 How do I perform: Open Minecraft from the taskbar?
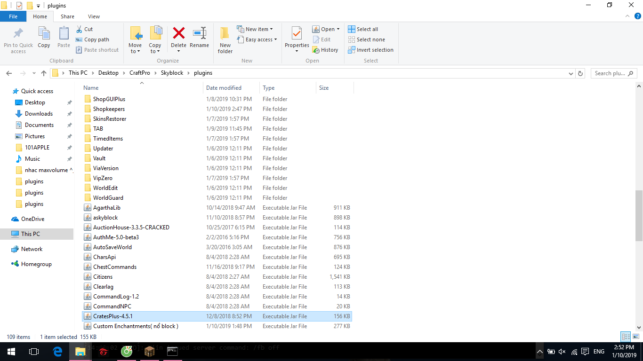tap(149, 351)
